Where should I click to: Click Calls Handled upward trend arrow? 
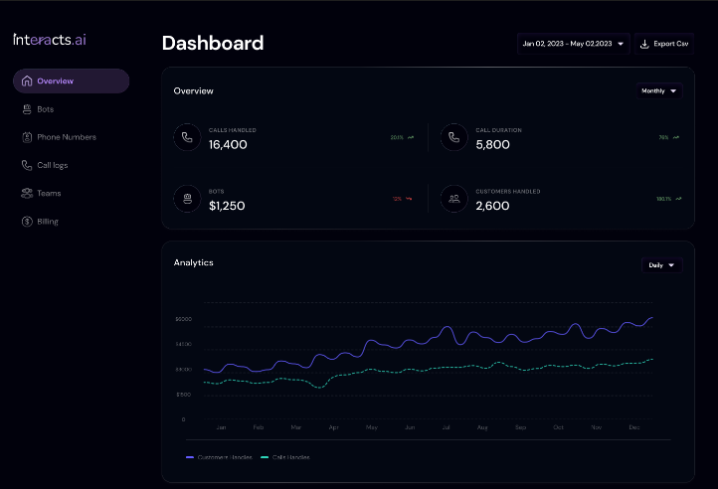pos(411,137)
